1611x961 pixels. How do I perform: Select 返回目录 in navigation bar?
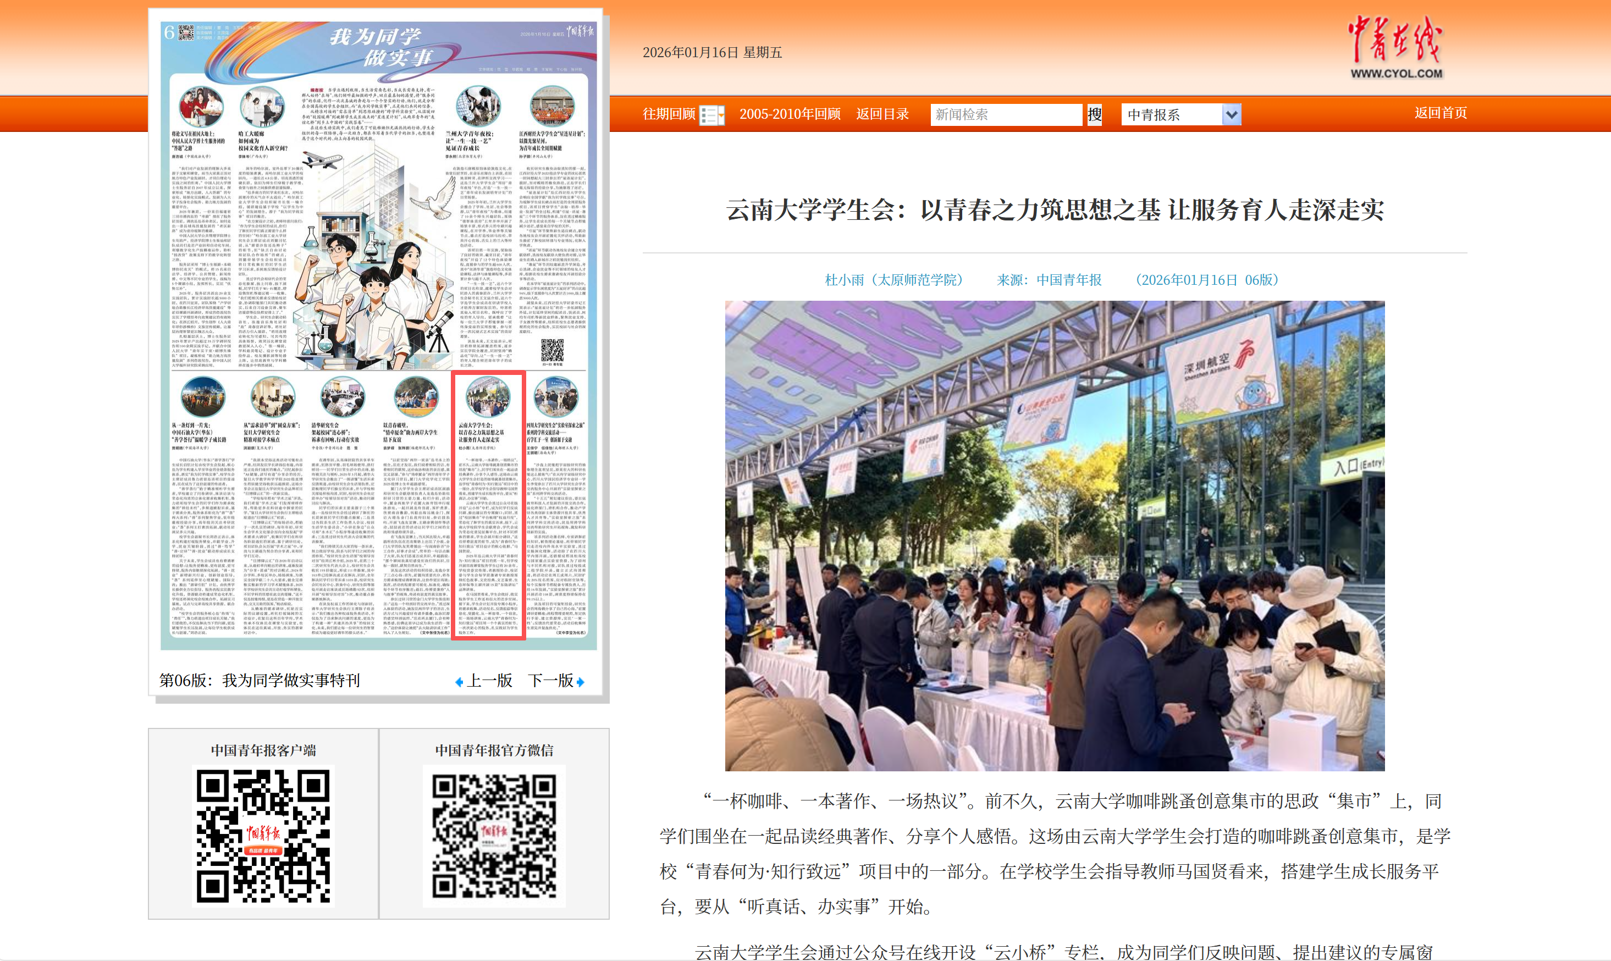(x=882, y=114)
